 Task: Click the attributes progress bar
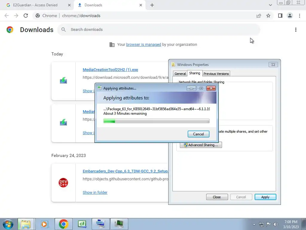pos(156,121)
